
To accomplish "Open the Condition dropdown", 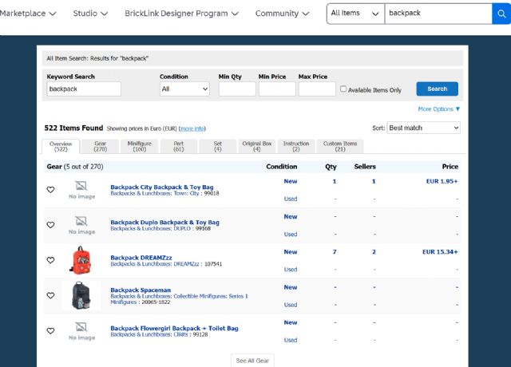I will (184, 89).
